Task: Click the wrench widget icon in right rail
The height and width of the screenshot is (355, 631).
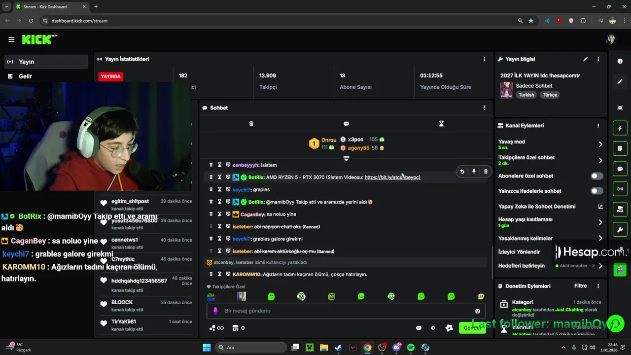Action: [620, 230]
